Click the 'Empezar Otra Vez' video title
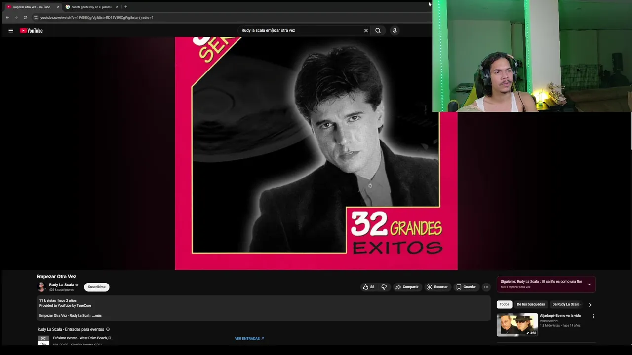The width and height of the screenshot is (632, 355). [56, 277]
